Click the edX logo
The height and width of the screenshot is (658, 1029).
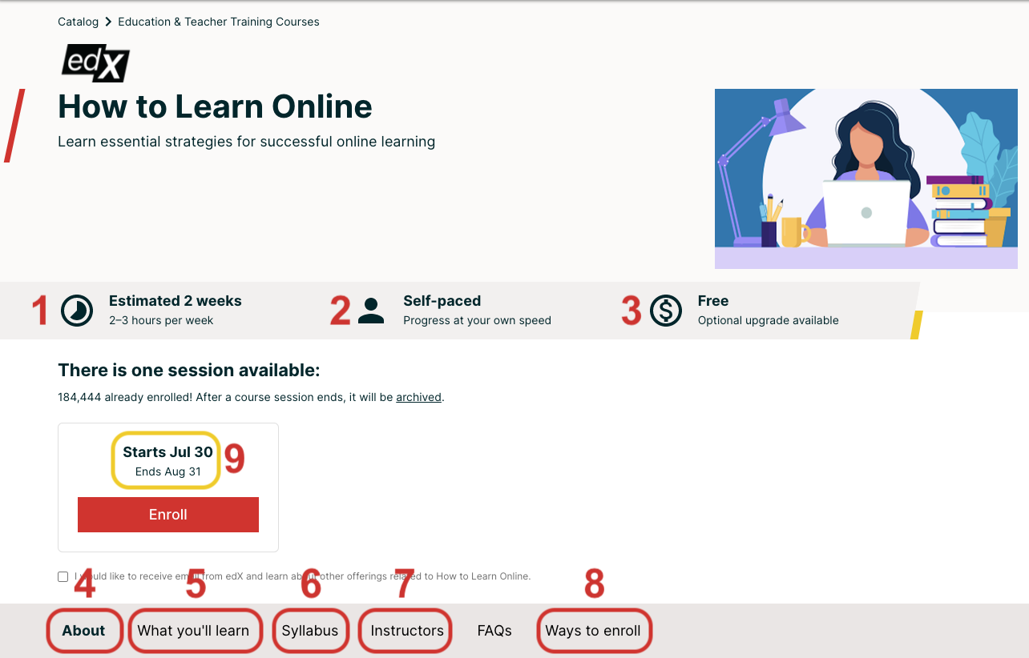[95, 63]
